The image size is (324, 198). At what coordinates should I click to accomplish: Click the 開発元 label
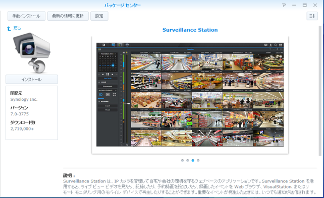16,93
